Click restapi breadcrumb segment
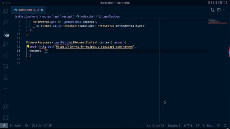230x129 pixels. point(67,16)
